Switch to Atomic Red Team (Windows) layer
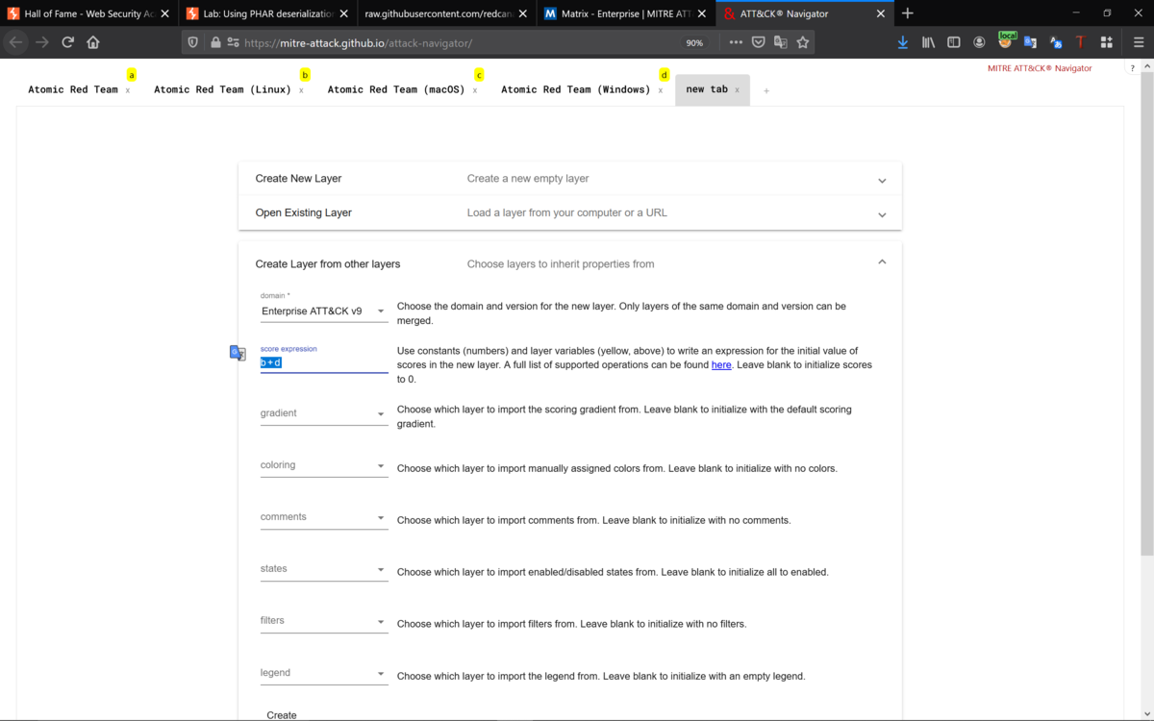The width and height of the screenshot is (1154, 721). tap(575, 89)
